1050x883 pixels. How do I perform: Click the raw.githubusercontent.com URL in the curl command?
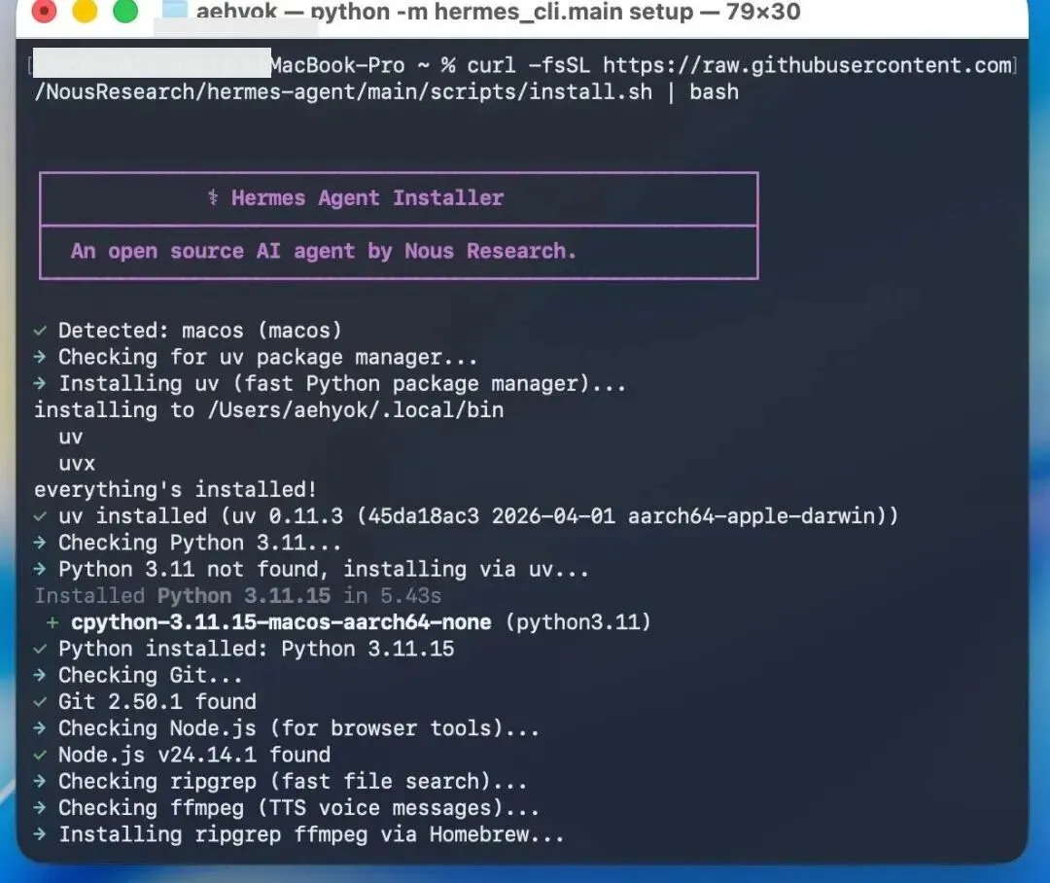click(808, 65)
